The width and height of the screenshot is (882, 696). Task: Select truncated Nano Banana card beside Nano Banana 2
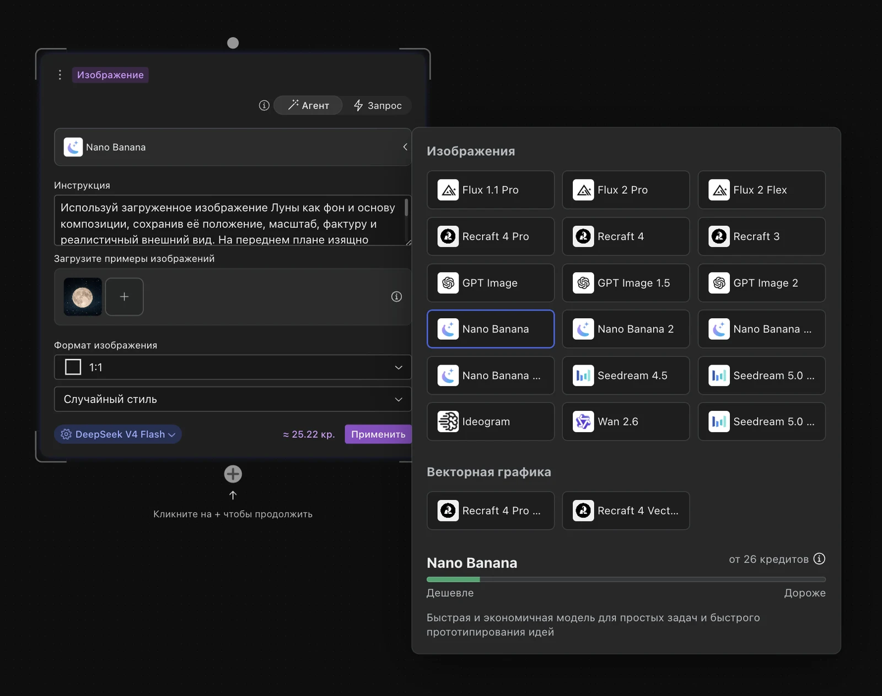tap(761, 329)
